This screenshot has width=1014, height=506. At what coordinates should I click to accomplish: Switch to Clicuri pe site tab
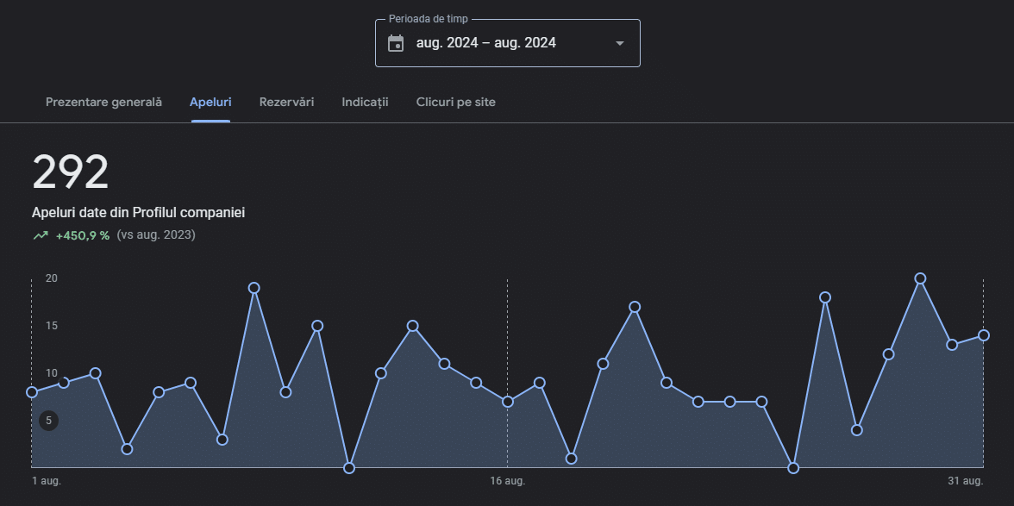pyautogui.click(x=455, y=102)
